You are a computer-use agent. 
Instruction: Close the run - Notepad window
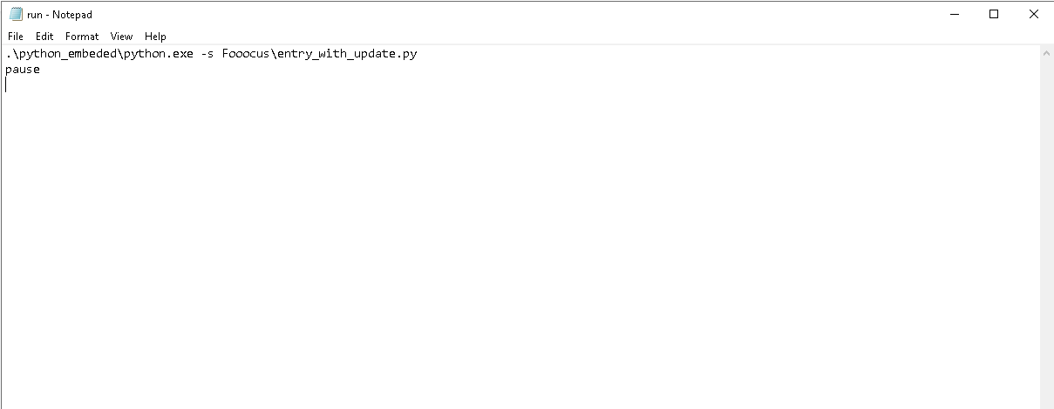pyautogui.click(x=1034, y=14)
